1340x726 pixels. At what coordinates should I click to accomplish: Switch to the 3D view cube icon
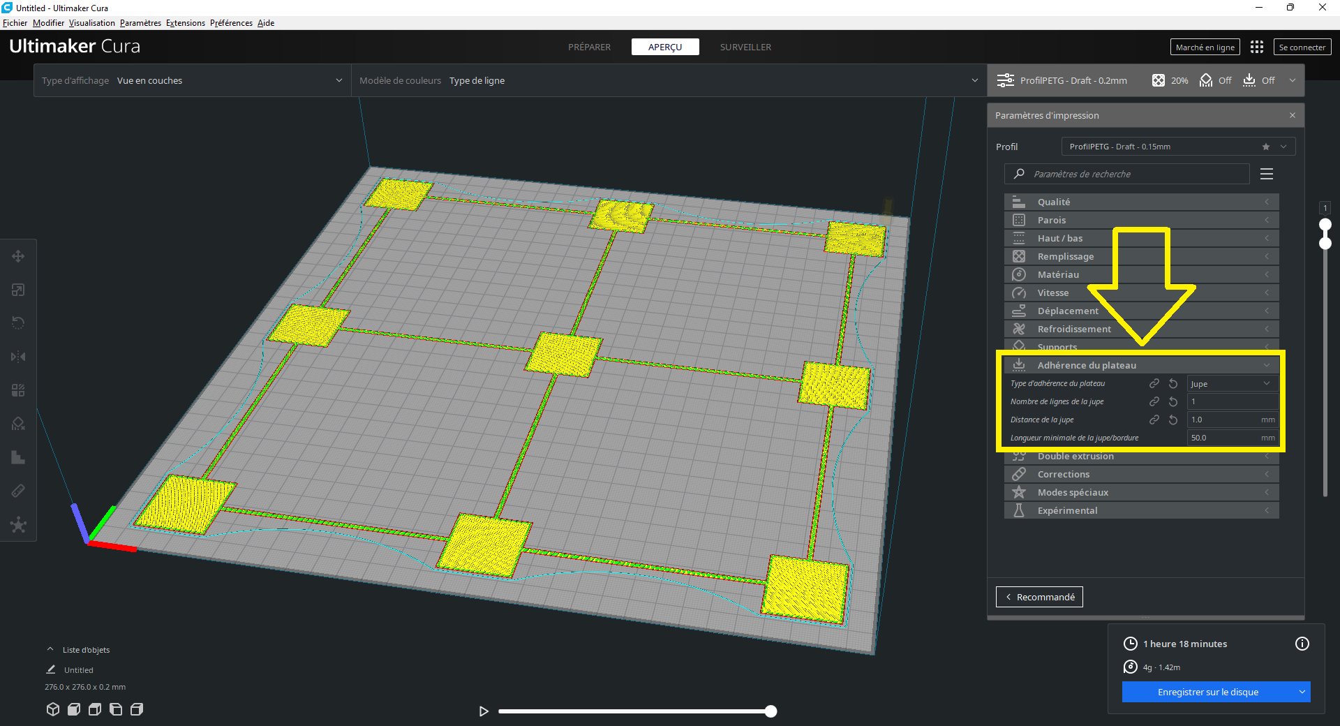[x=53, y=709]
